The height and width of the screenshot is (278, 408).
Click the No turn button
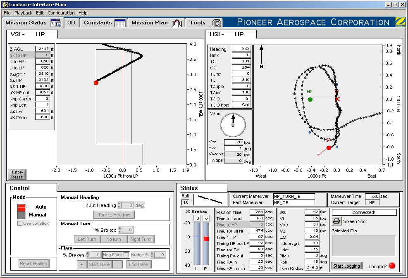pos(114,239)
